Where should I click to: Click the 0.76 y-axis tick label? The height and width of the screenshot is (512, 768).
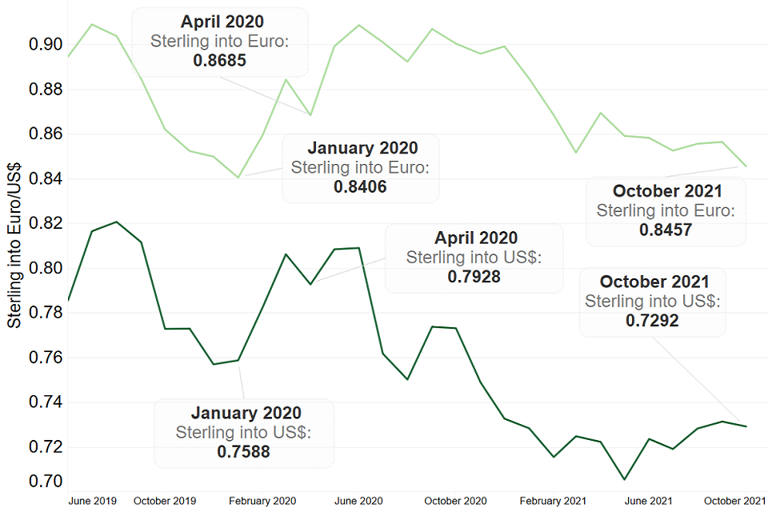46,357
